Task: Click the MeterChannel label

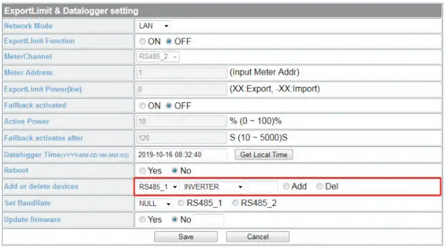Action: coord(28,56)
